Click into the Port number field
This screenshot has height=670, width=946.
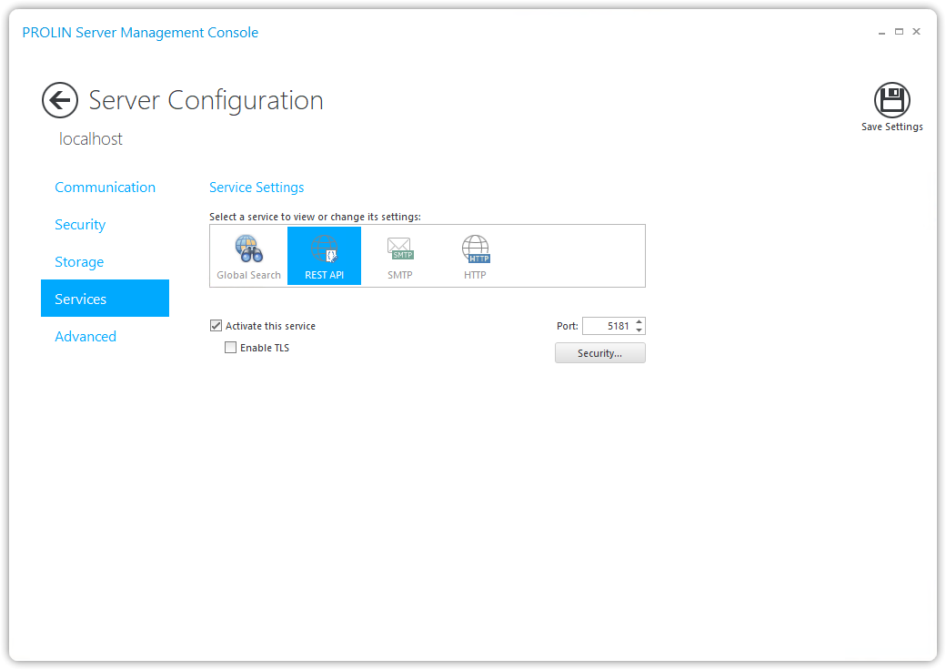pos(608,326)
